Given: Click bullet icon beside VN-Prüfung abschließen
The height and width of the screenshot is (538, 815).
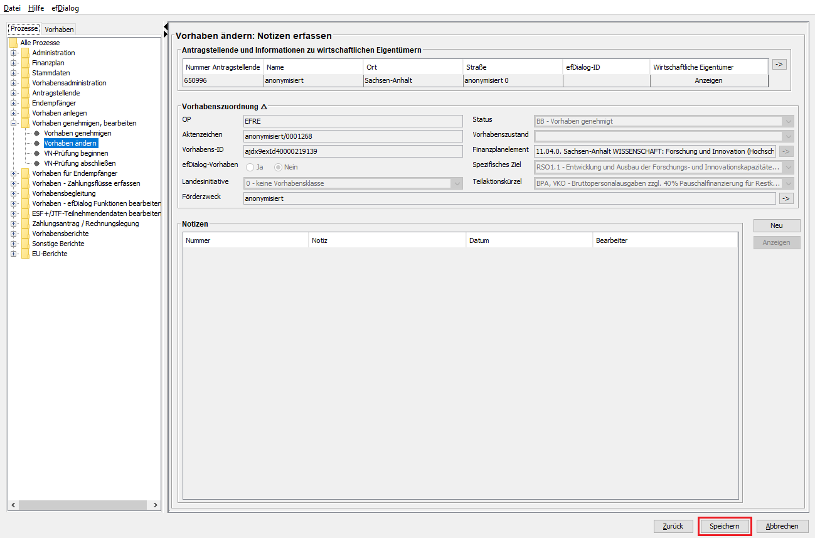Looking at the screenshot, I should 37,163.
